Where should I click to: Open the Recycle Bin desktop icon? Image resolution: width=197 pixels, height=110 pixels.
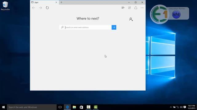pyautogui.click(x=5, y=6)
